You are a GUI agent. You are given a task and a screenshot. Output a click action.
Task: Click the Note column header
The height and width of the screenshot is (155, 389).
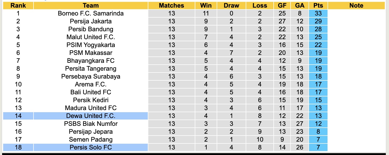[356, 6]
